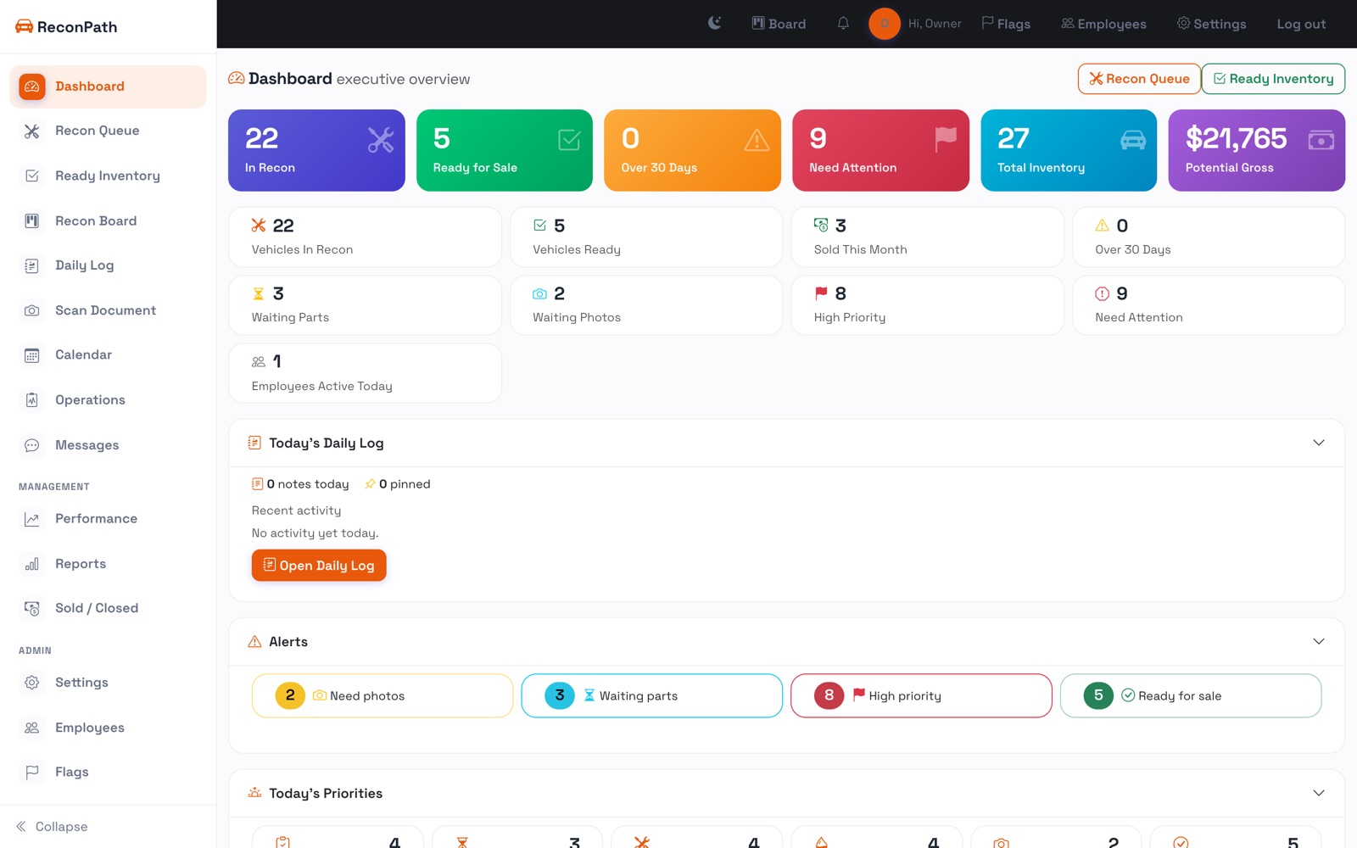
Task: Click the 'Hi, Owner' greeting
Action: (935, 24)
